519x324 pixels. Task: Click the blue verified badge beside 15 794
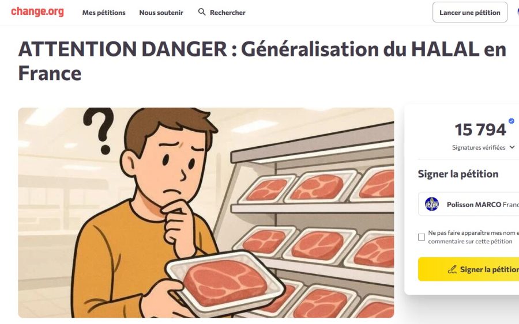(x=512, y=121)
